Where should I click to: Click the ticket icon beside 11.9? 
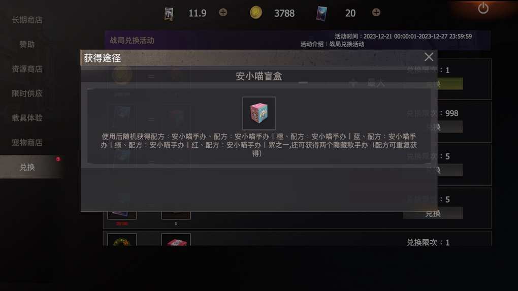169,14
